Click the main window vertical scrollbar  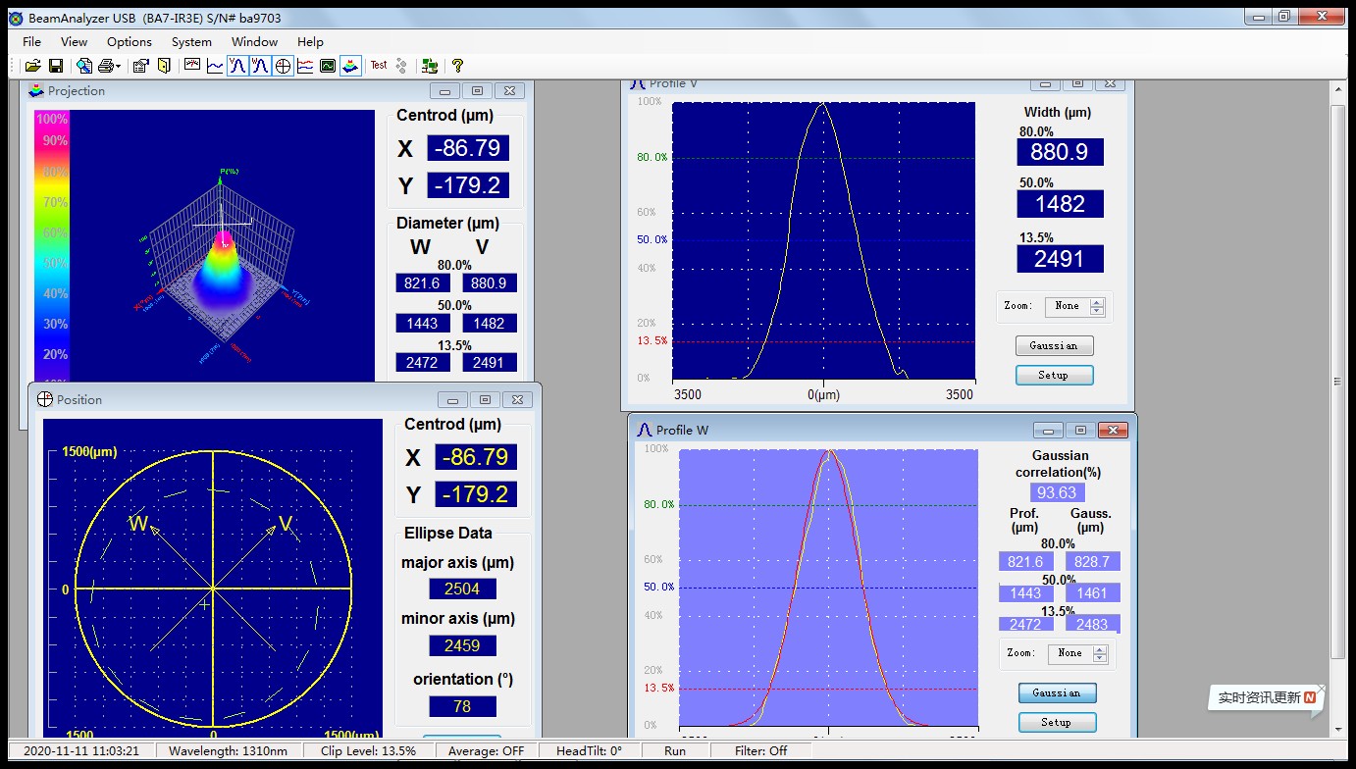point(1337,381)
